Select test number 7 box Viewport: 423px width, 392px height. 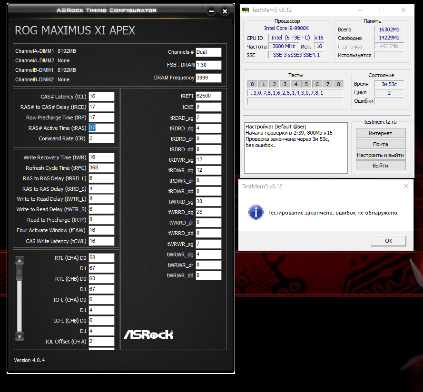328,84
